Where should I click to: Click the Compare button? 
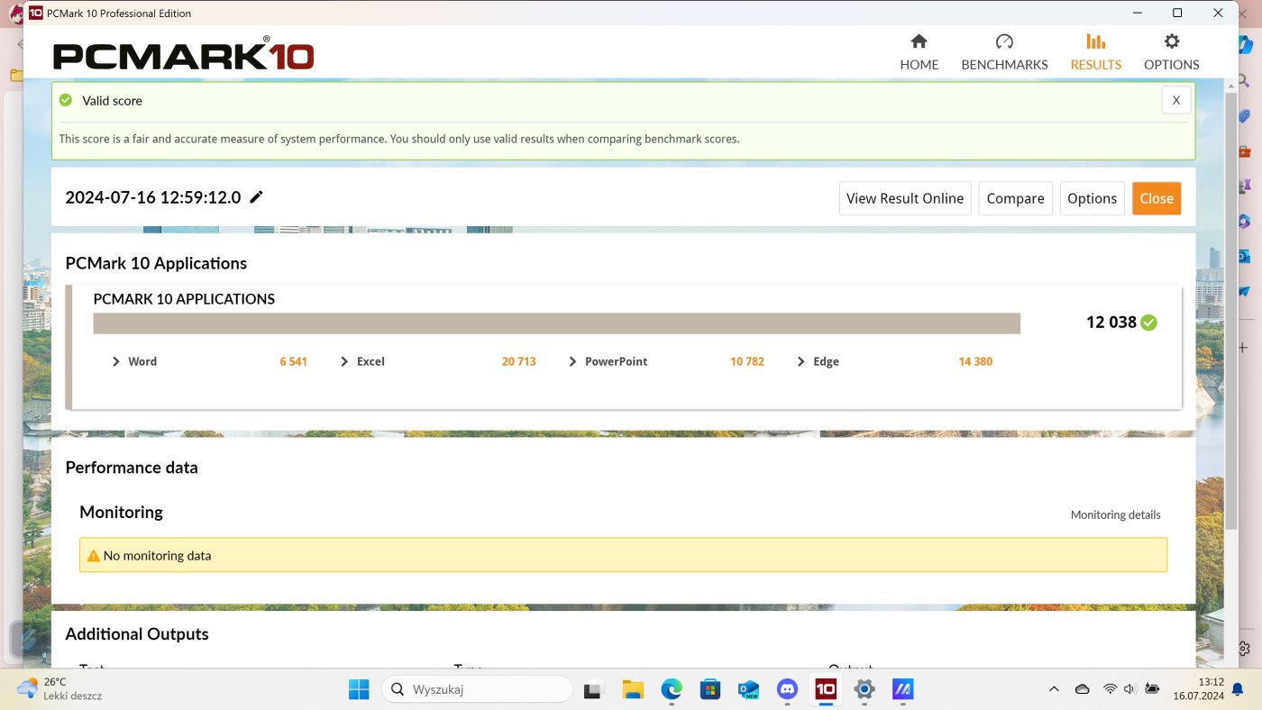pos(1015,198)
